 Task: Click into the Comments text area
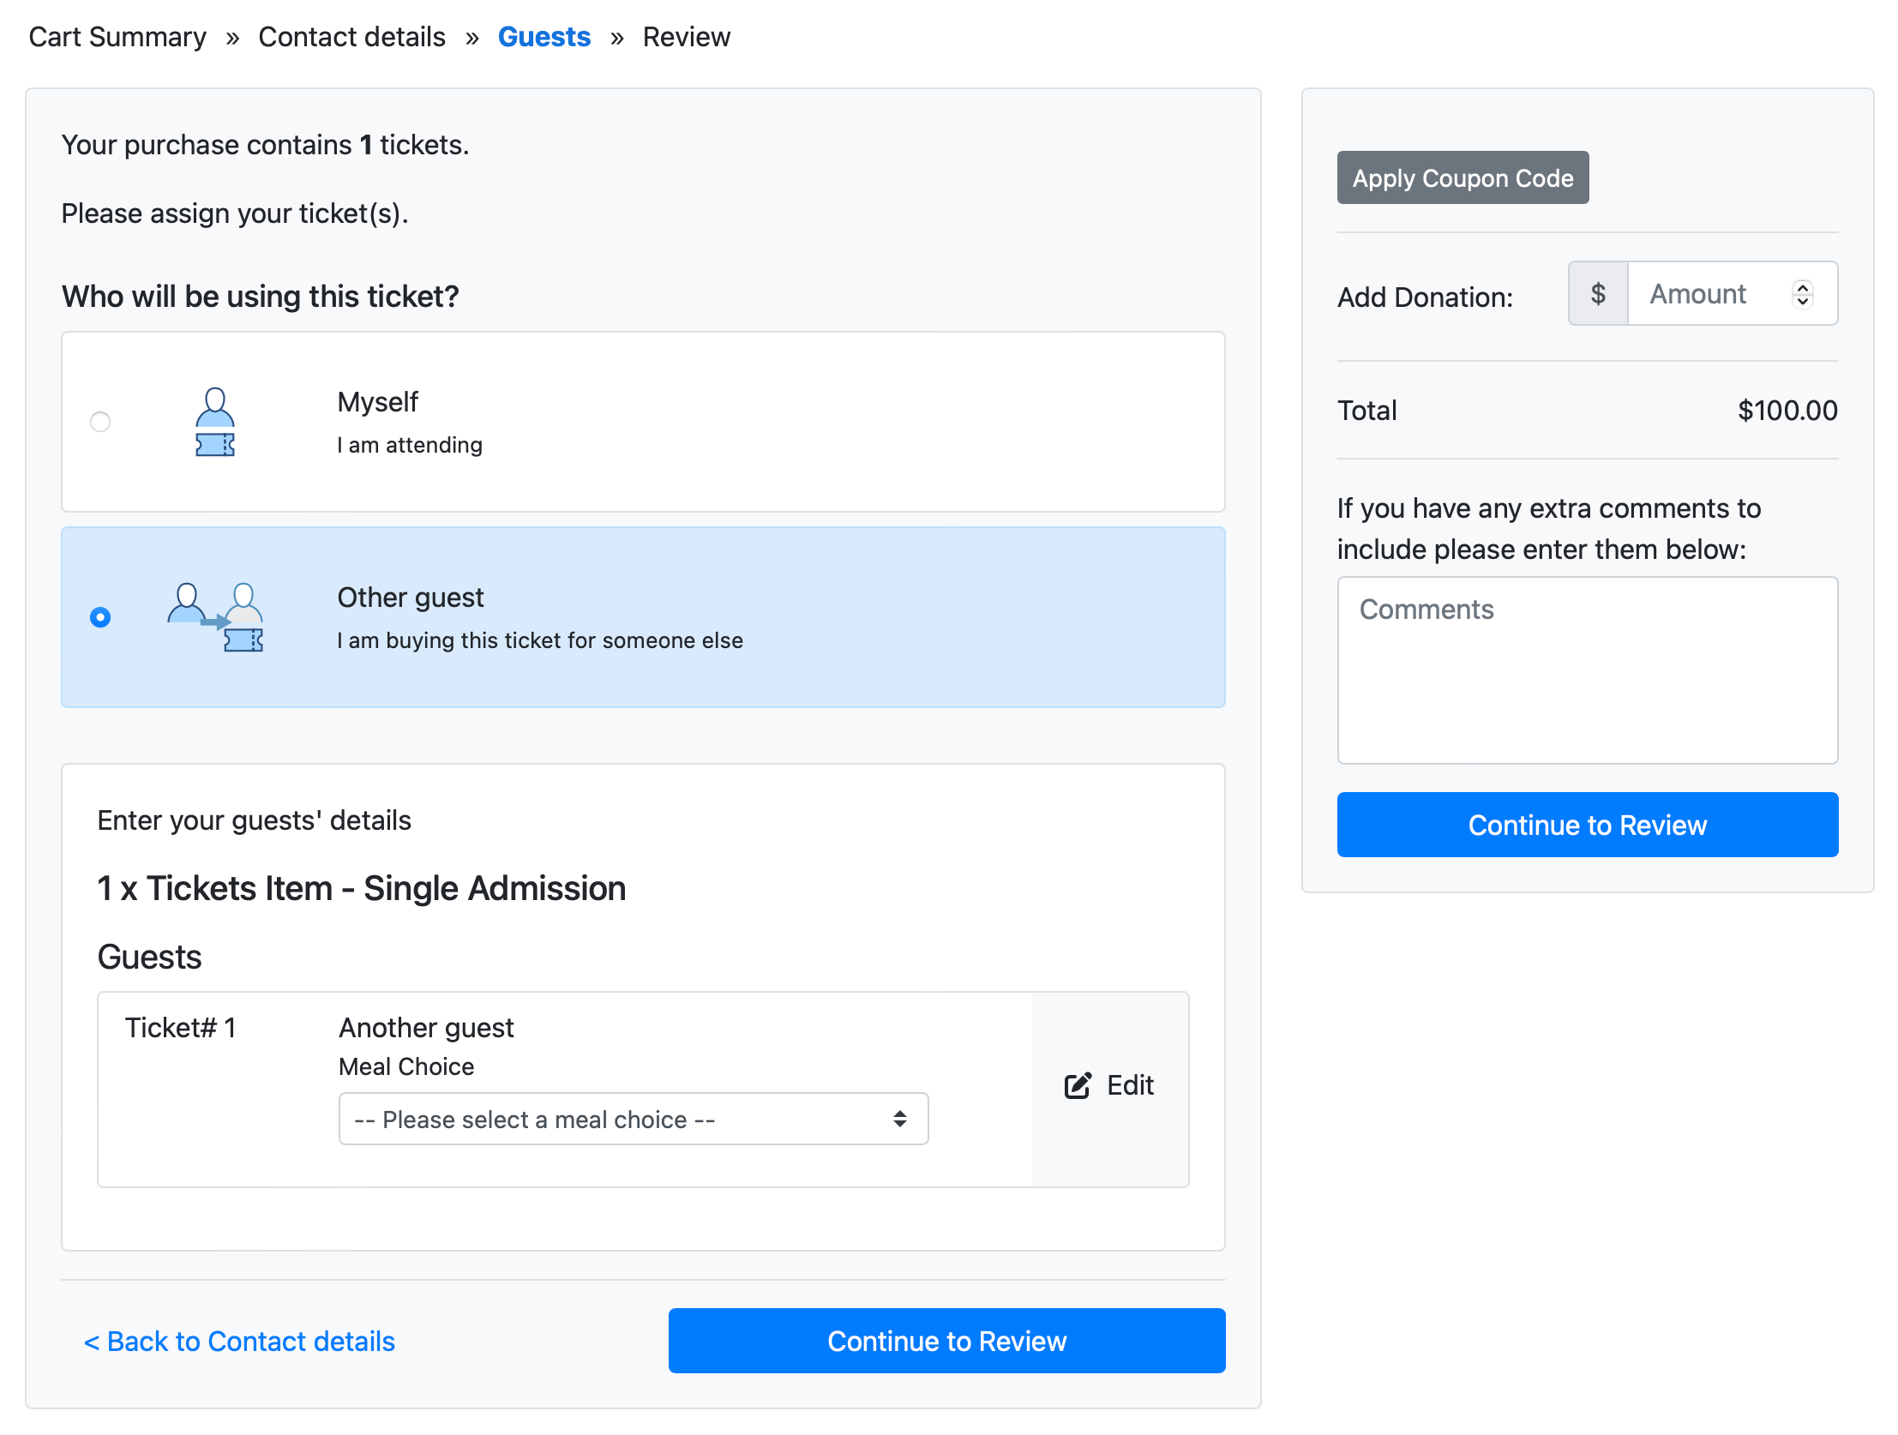point(1587,669)
